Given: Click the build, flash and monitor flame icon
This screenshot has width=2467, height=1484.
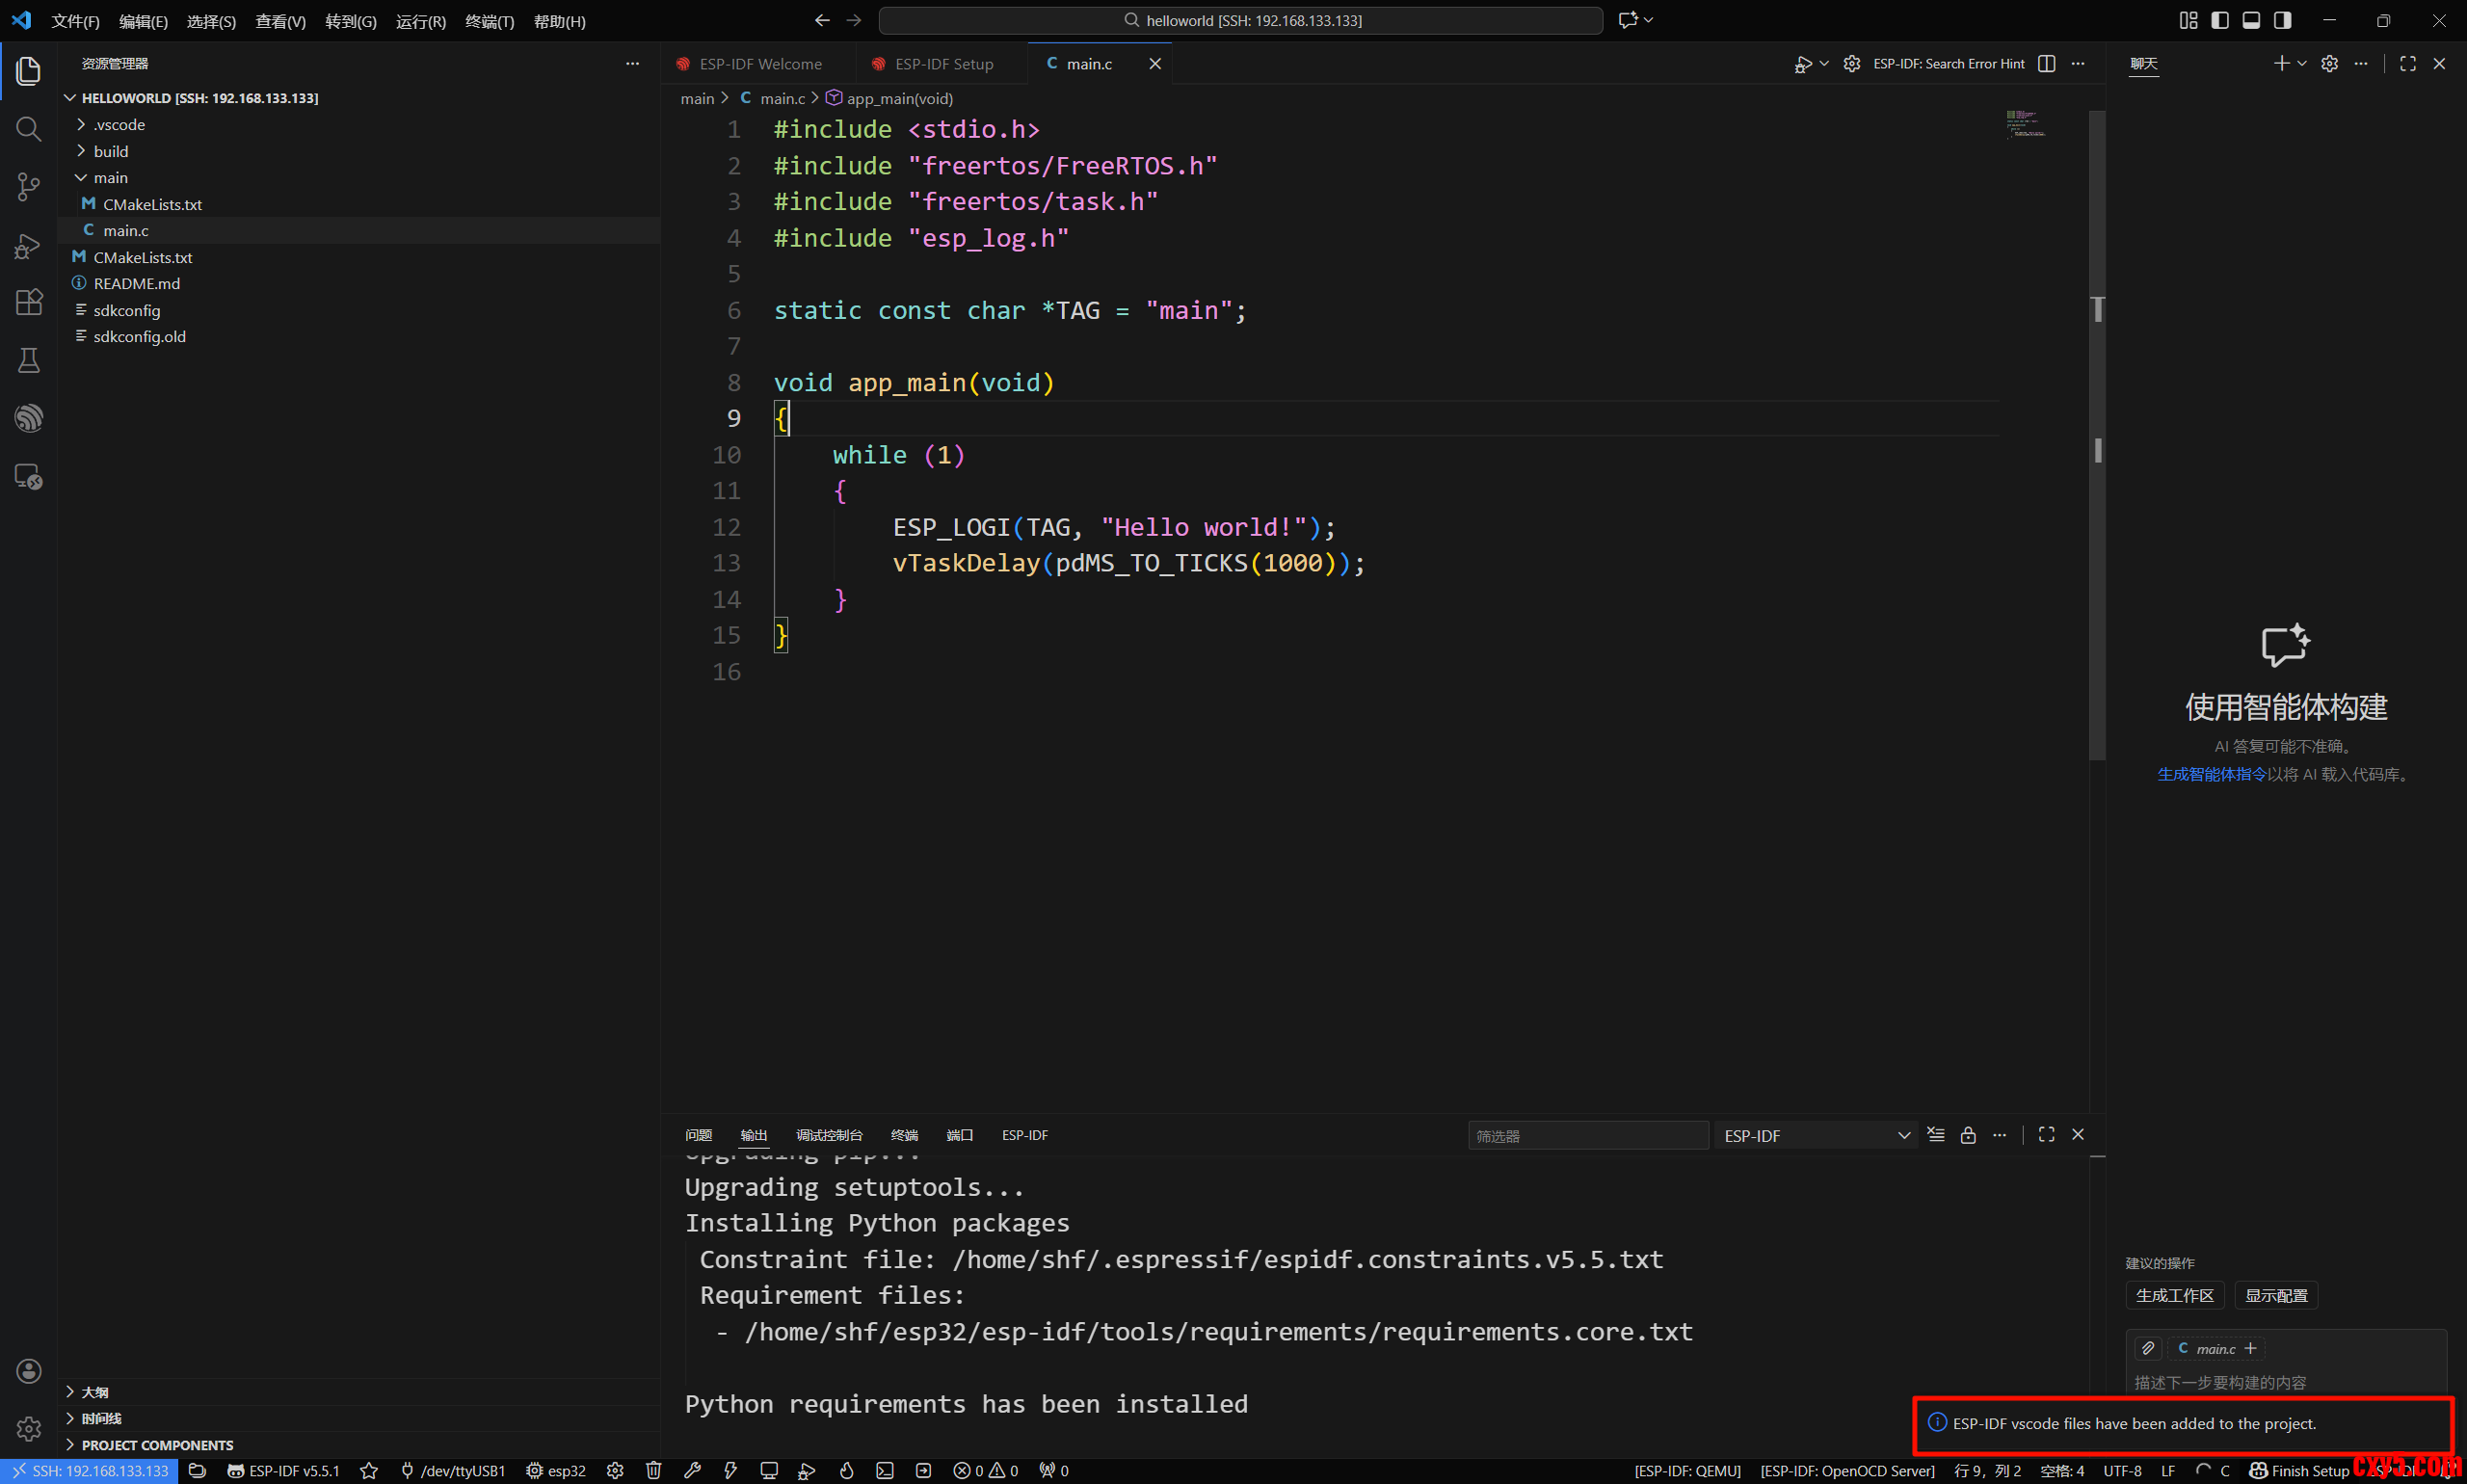Looking at the screenshot, I should pos(846,1470).
